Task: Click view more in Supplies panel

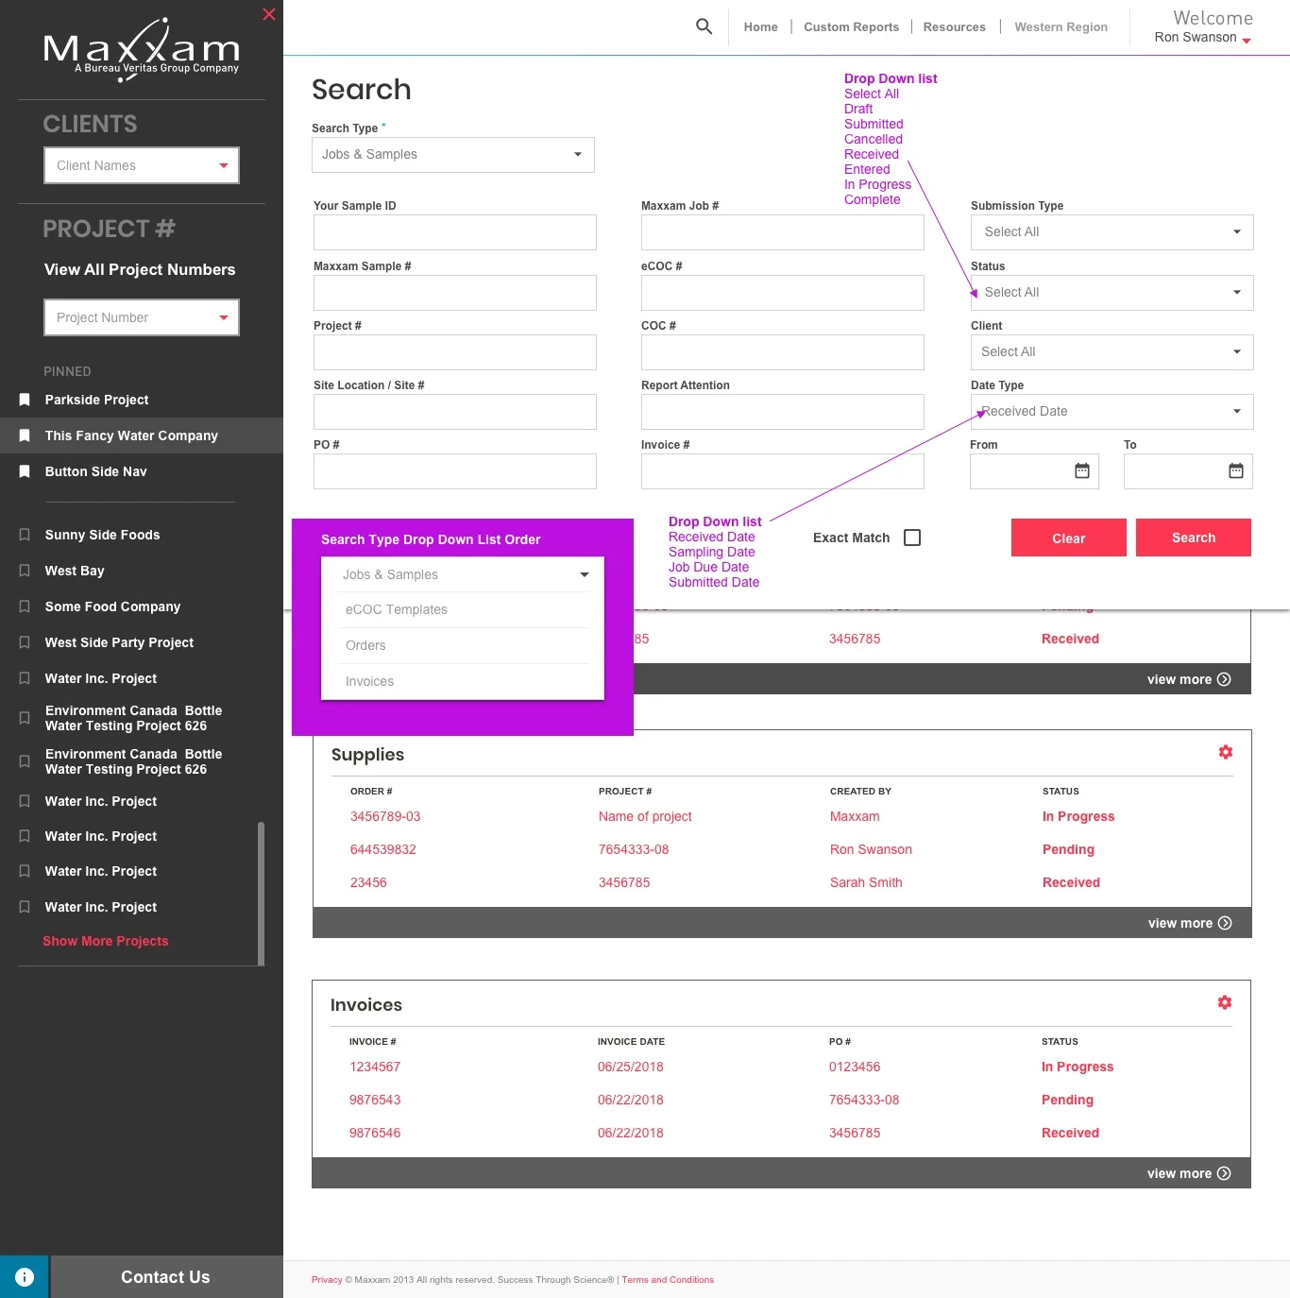Action: point(1190,923)
